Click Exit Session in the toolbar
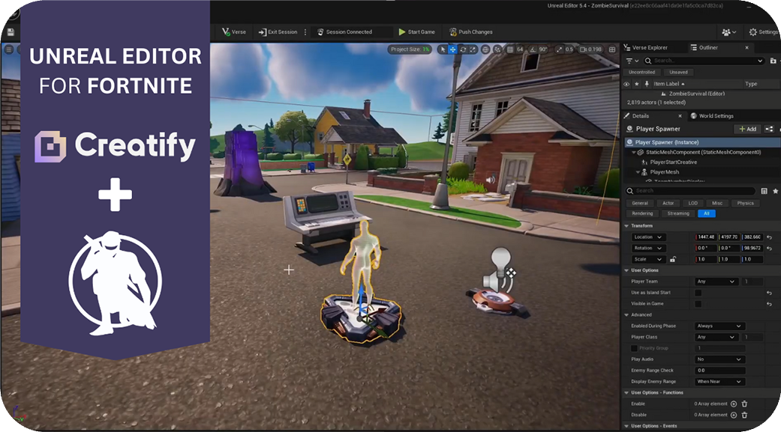Image resolution: width=781 pixels, height=432 pixels. coord(278,31)
